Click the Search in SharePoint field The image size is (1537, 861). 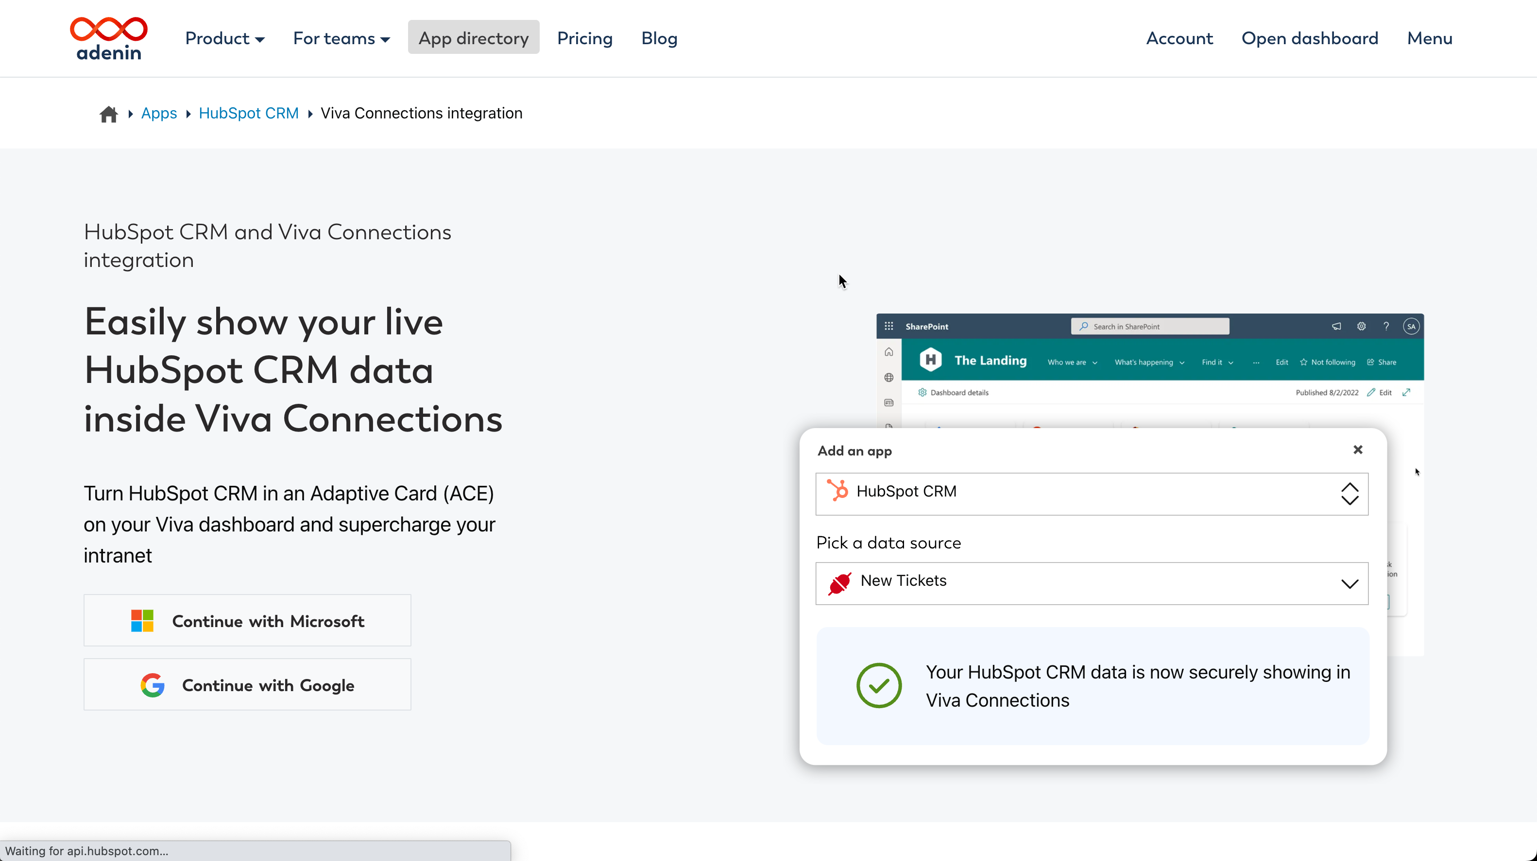click(1150, 326)
